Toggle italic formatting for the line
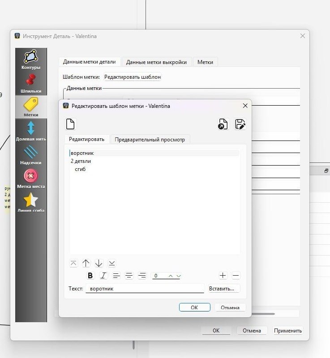330x358 pixels. [x=103, y=276]
